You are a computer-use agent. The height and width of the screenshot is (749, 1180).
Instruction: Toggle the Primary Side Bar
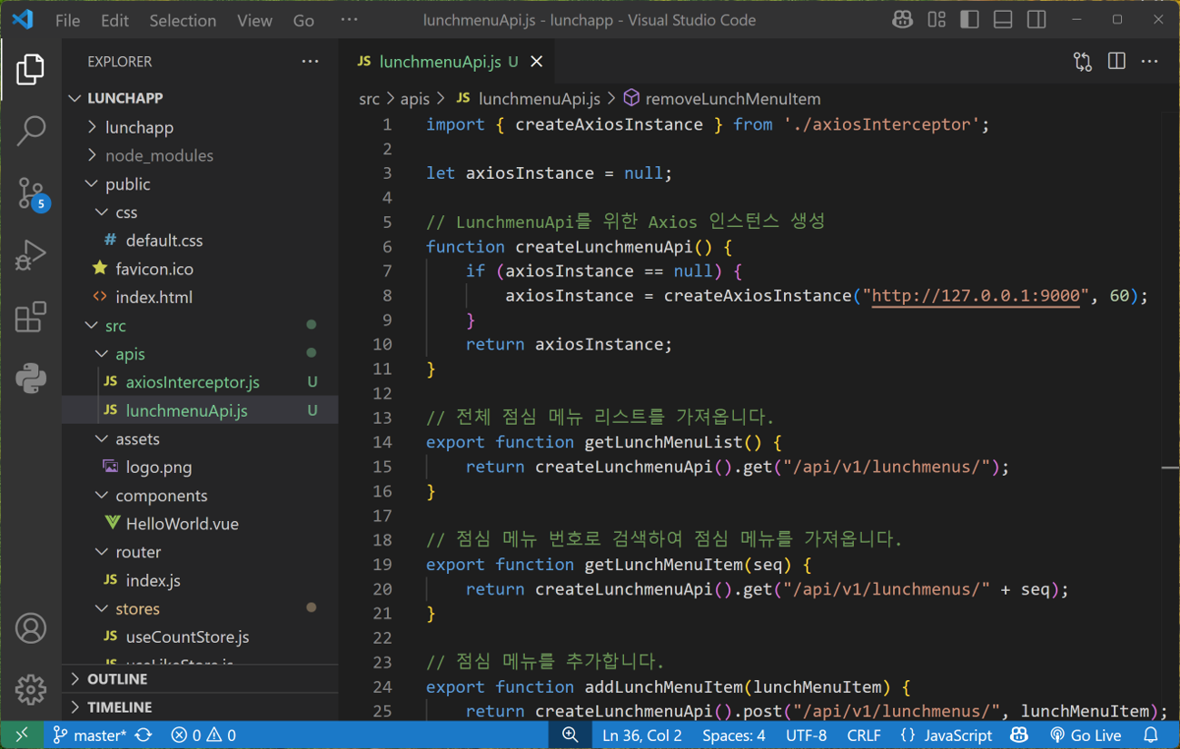[x=969, y=19]
